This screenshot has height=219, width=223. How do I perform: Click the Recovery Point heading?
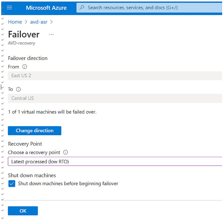coord(25,144)
